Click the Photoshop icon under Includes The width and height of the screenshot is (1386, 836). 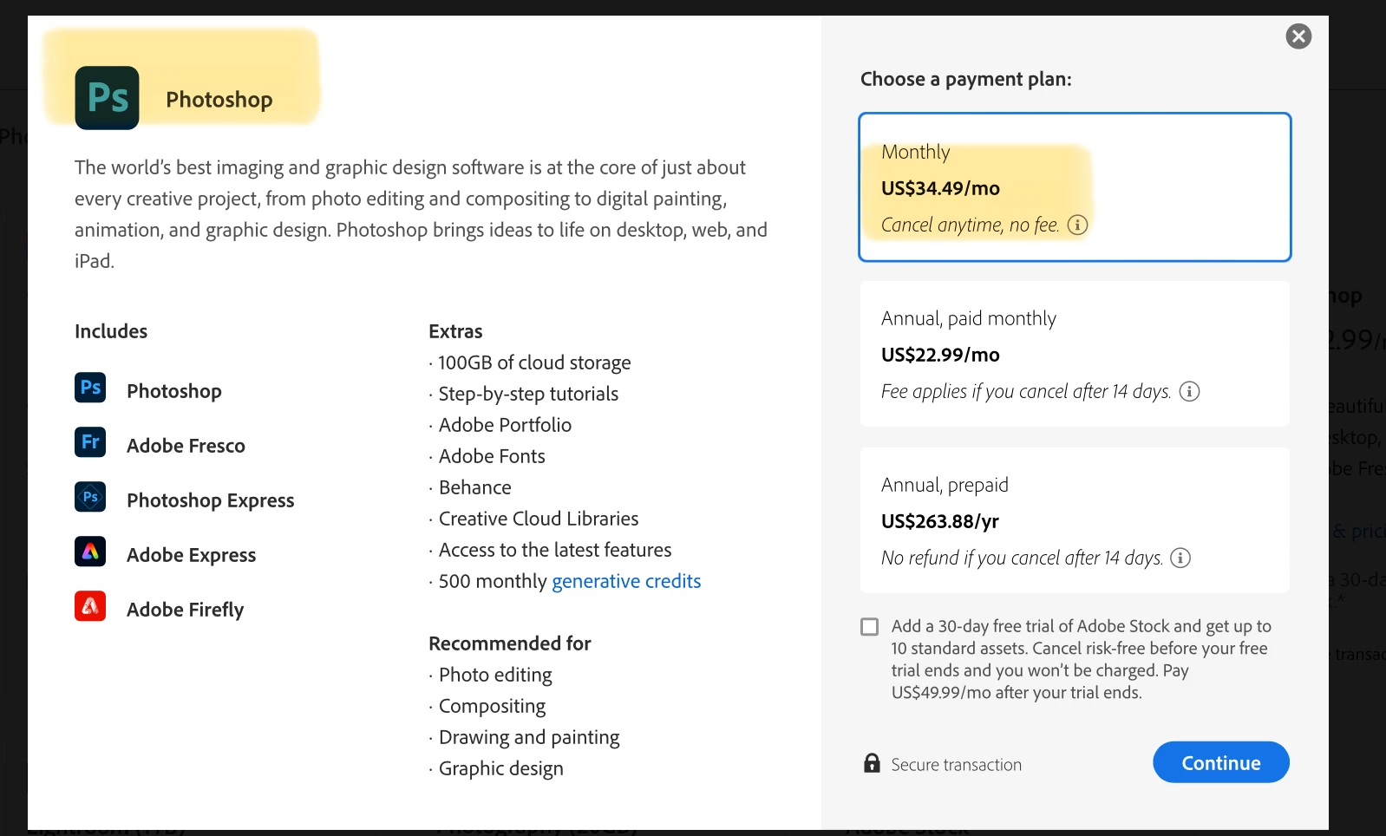[90, 388]
